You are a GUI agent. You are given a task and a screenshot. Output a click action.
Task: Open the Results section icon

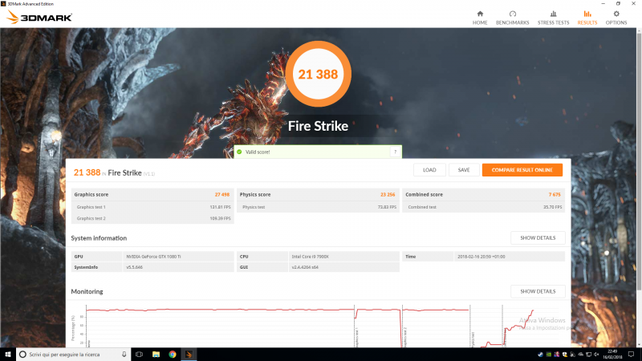click(x=587, y=14)
